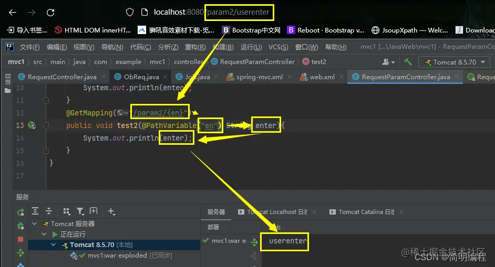Open the 文件(F) menu
Viewport: 495px width, 267px height.
[29, 47]
